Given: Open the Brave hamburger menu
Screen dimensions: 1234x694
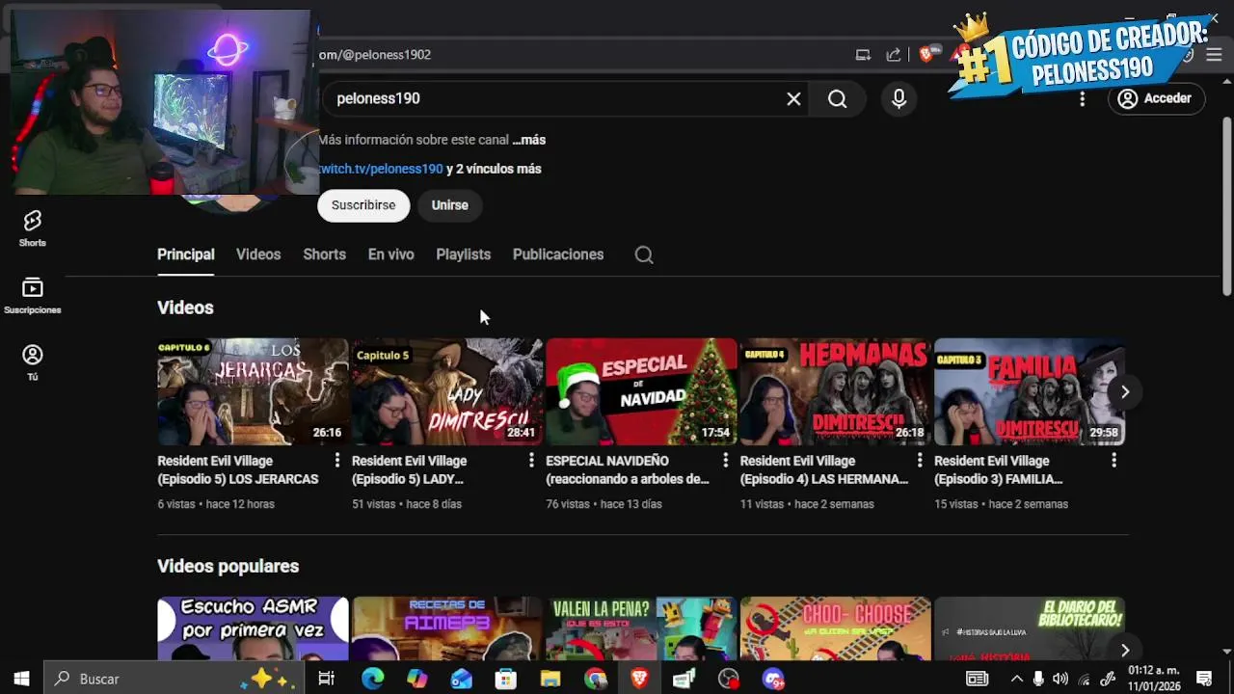Looking at the screenshot, I should click(1214, 55).
